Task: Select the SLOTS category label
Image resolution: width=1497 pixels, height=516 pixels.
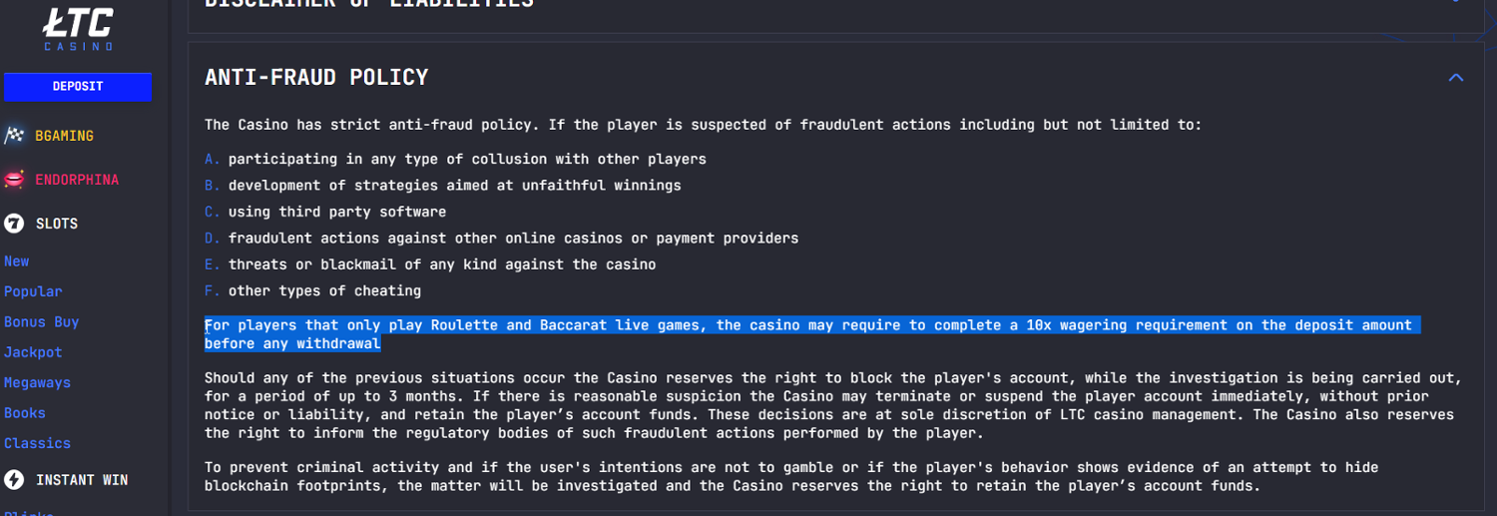Action: (x=57, y=224)
